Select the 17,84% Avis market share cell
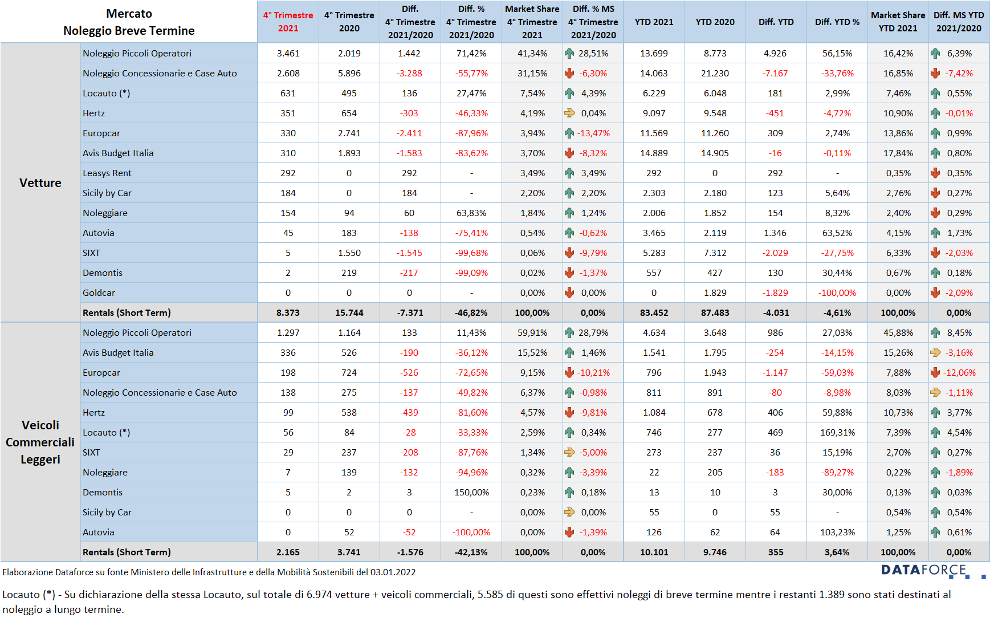Screen dimensions: 990x622 898,153
